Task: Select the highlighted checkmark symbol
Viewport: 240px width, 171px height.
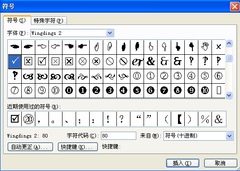Action: 14,62
